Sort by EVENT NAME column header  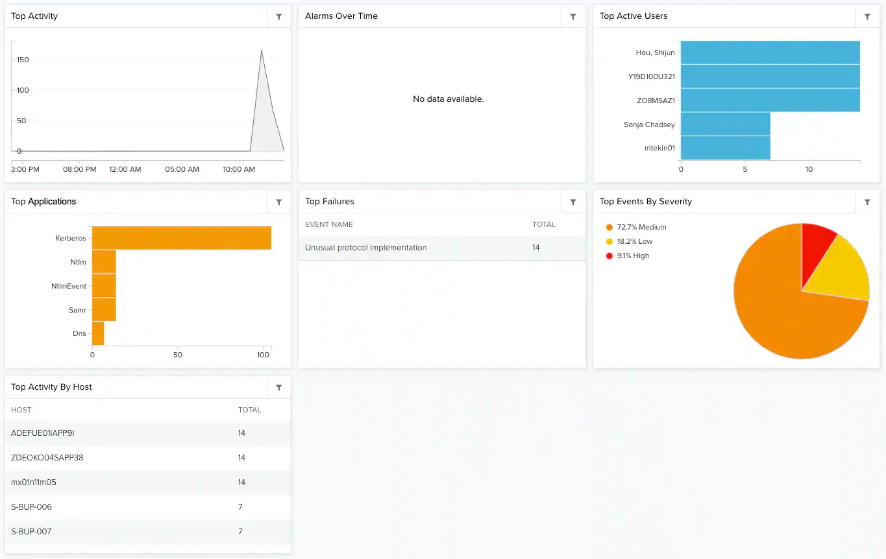tap(329, 225)
